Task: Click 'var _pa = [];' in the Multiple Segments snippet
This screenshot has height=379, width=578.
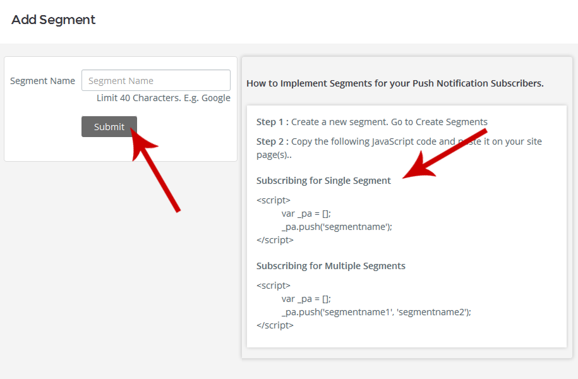Action: point(306,299)
